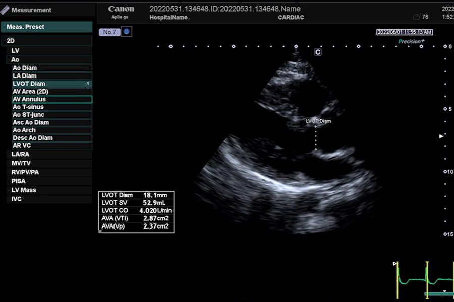Screen dimensions: 454x302
Task: Open the PISA measurement category
Action: (x=49, y=181)
